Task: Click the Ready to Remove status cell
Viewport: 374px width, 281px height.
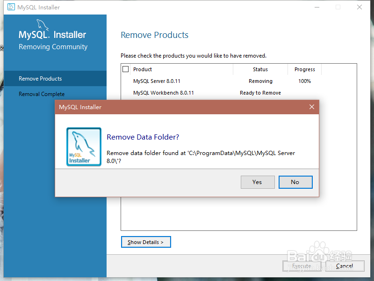Action: tap(260, 93)
